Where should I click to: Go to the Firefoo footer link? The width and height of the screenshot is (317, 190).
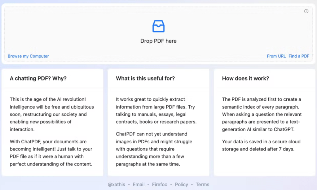[160, 184]
